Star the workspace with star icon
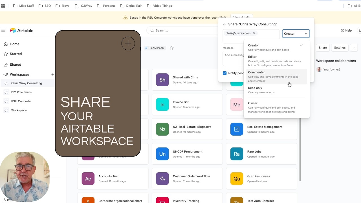 pyautogui.click(x=171, y=48)
